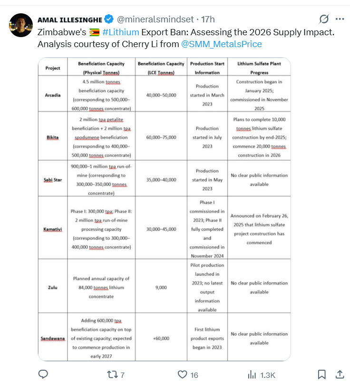The image size is (350, 384).
Task: Click the repost count of 7
Action: 122,375
